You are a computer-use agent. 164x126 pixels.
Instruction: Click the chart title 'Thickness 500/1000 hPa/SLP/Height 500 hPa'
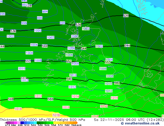coord(42,120)
